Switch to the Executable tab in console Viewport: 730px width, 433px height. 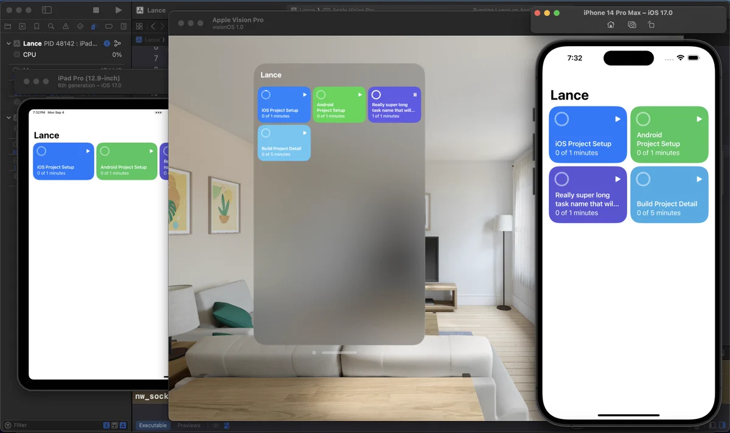click(153, 425)
